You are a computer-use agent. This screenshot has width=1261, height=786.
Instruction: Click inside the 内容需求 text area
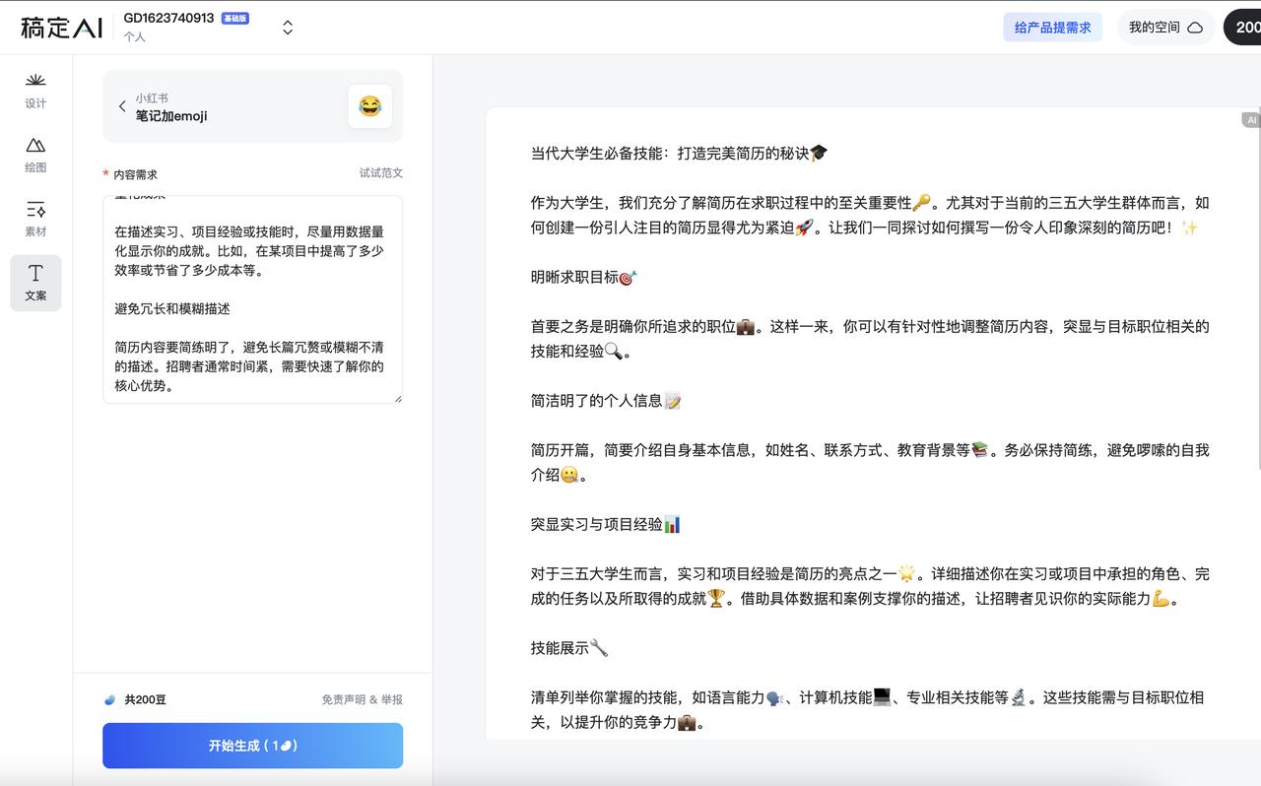click(x=252, y=295)
